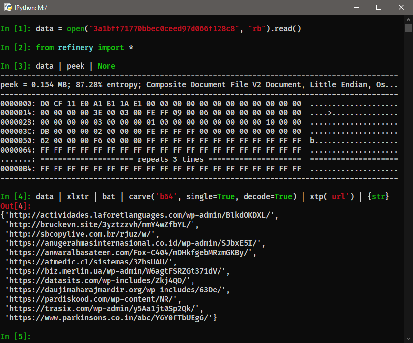Click hex row at offset 0000064

click(x=199, y=150)
